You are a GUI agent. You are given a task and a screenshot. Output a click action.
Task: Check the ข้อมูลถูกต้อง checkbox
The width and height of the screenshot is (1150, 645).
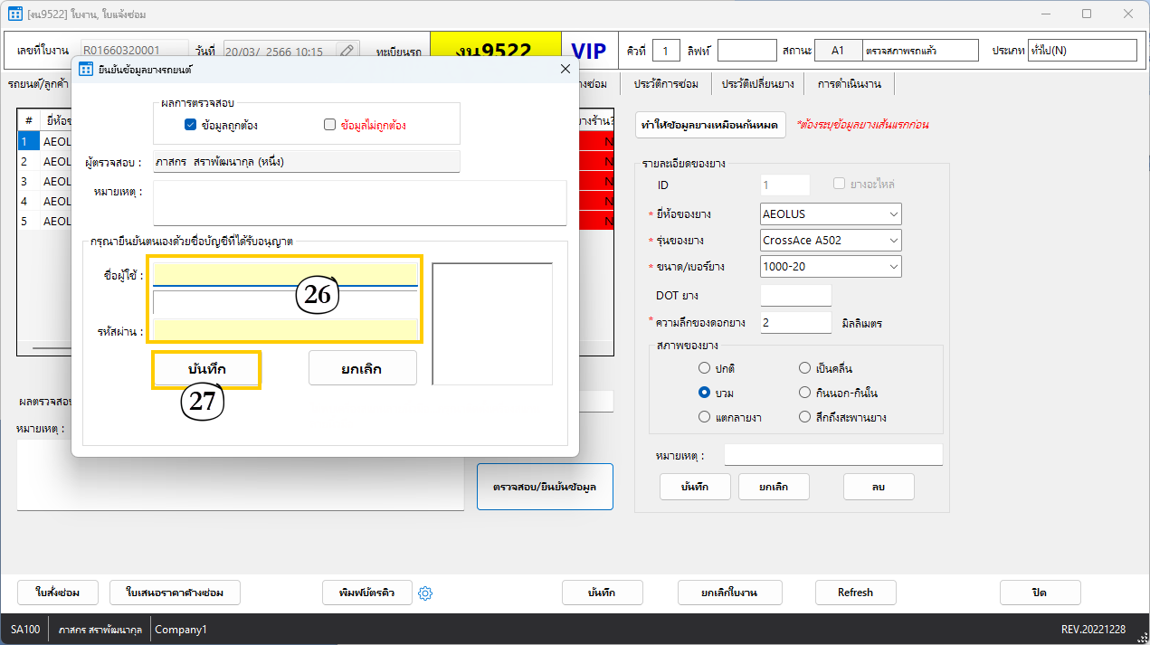tap(190, 125)
